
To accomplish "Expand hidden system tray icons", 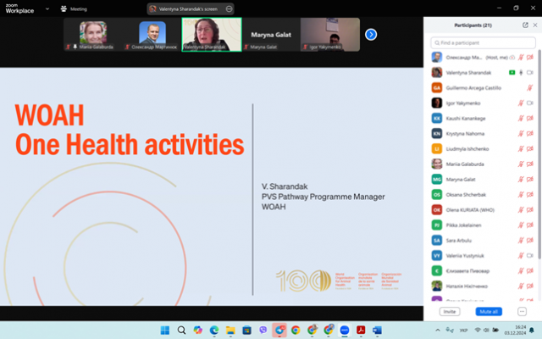I will [438, 331].
